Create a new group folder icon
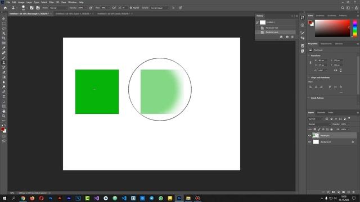 point(344,192)
